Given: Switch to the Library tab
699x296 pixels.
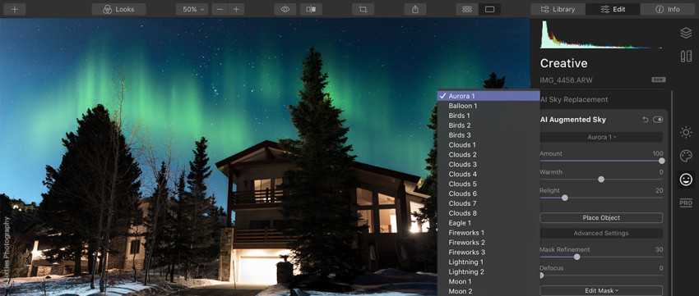Looking at the screenshot, I should (558, 9).
